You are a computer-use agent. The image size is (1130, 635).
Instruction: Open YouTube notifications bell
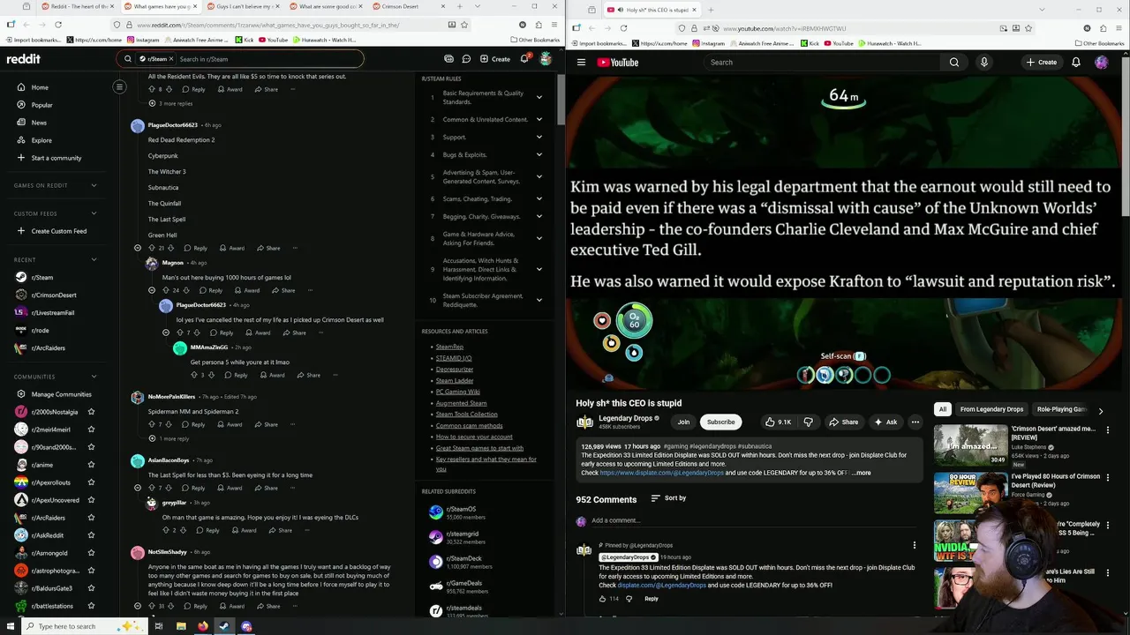[1075, 62]
